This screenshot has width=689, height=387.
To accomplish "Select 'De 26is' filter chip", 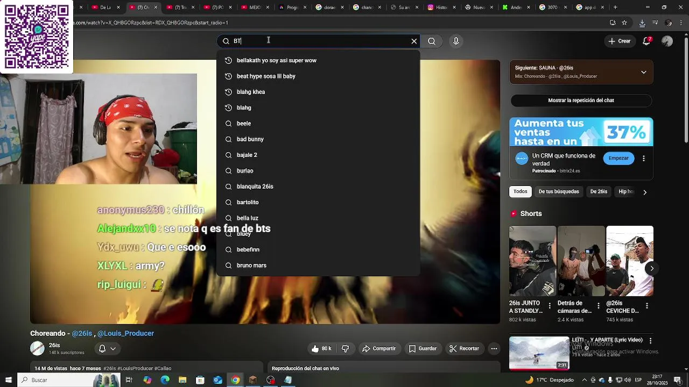I will coord(599,191).
